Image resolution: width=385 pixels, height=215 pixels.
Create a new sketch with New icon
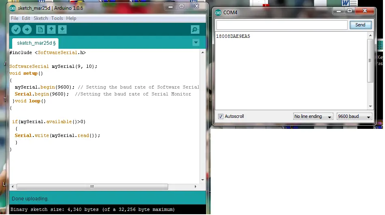(40, 29)
